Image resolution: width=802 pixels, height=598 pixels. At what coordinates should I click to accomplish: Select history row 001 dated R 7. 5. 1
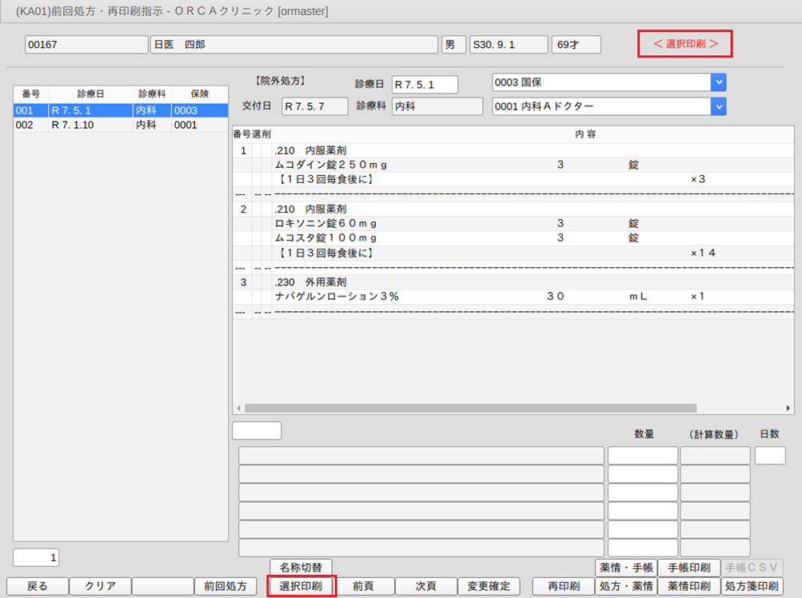click(x=111, y=111)
